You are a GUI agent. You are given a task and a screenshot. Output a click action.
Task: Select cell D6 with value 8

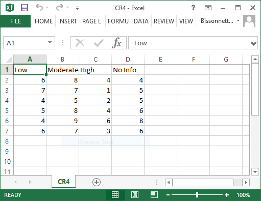point(128,121)
